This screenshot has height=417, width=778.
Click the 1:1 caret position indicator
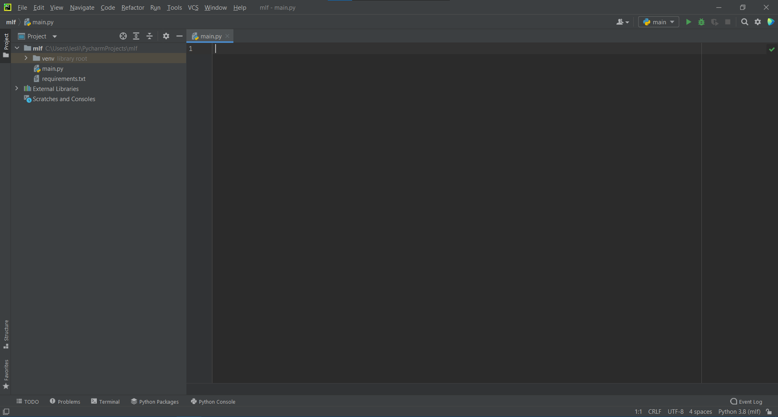tap(638, 412)
